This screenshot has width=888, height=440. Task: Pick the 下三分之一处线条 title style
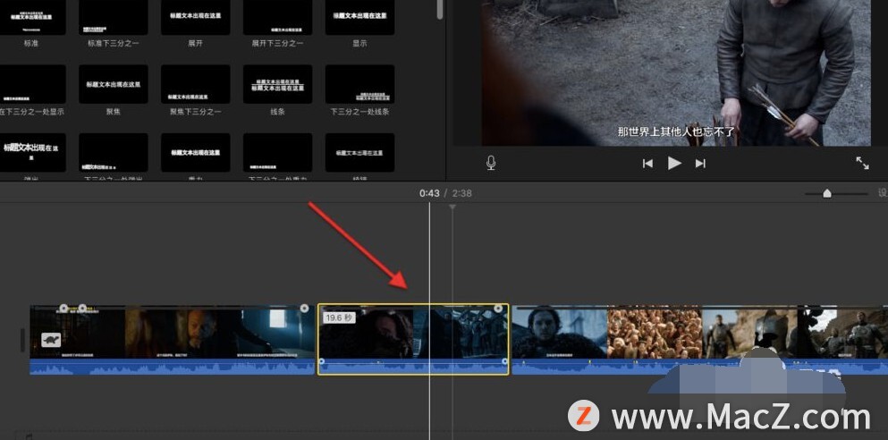[x=359, y=84]
